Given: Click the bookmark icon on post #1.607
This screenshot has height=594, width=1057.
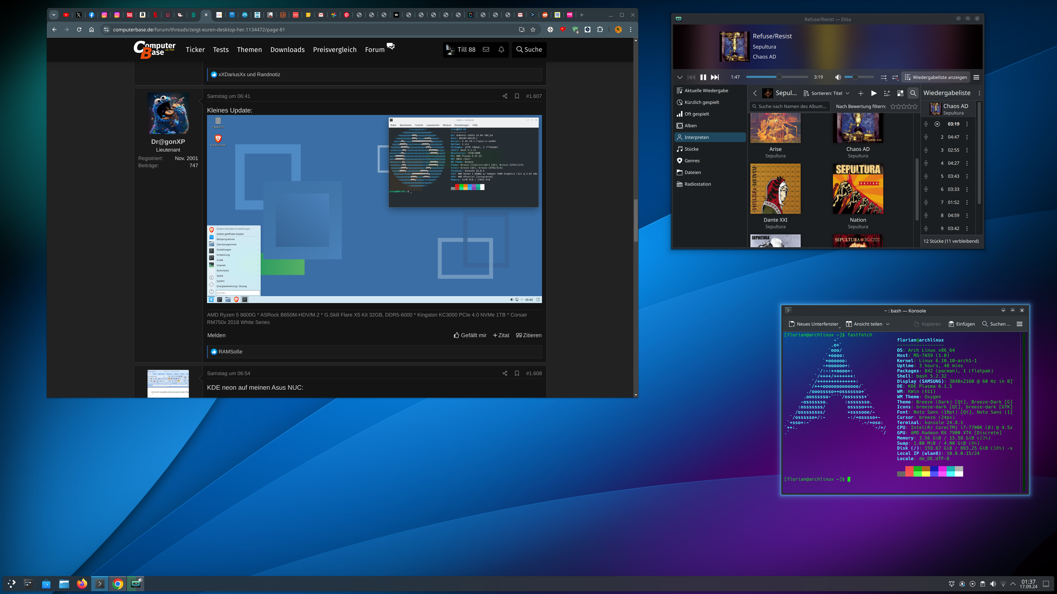Looking at the screenshot, I should [517, 96].
